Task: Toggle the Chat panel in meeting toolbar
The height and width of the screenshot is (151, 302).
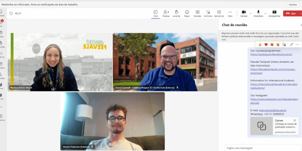Action: point(156,13)
